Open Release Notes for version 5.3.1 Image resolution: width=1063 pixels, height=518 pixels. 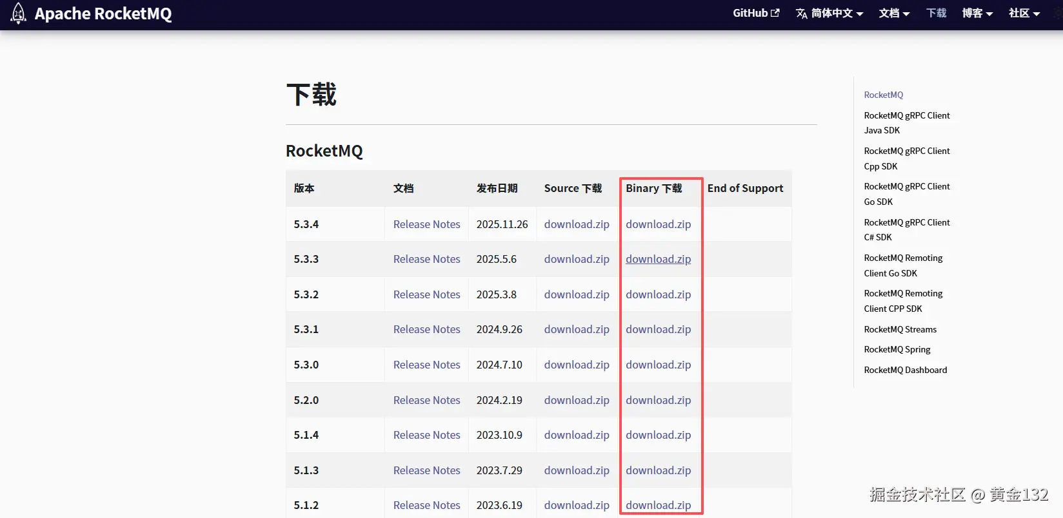pos(427,329)
